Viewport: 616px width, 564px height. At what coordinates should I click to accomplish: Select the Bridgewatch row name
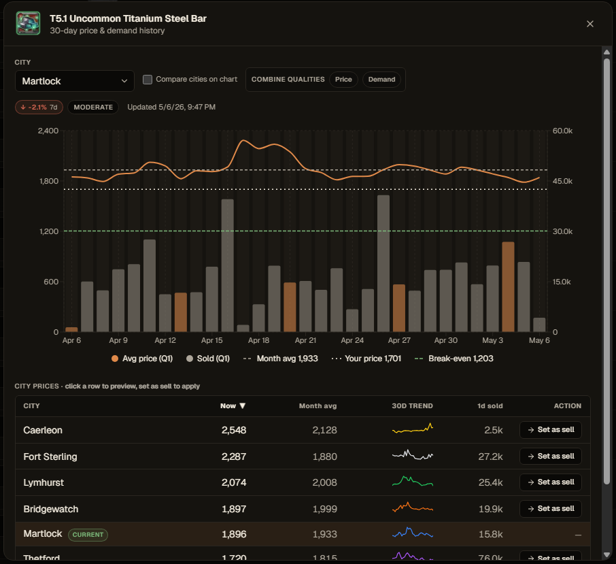pos(51,509)
